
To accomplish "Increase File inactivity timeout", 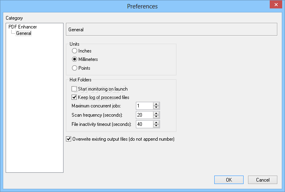I will pos(156,123).
